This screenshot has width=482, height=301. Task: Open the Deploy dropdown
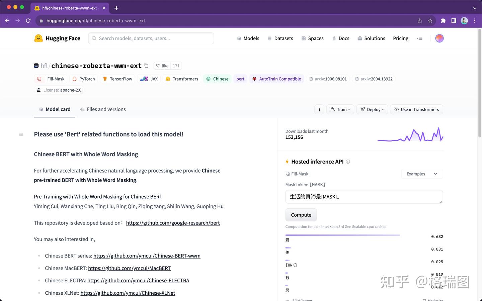click(372, 109)
